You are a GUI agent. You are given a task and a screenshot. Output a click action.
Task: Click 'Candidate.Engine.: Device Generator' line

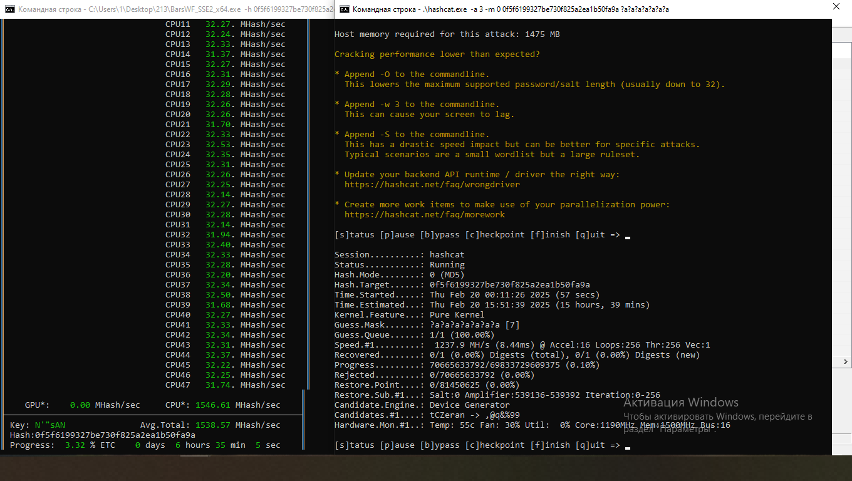[422, 405]
